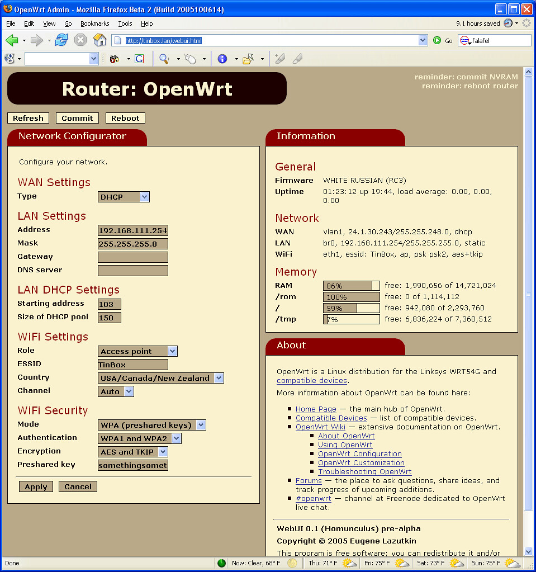Open the Help menu

(x=147, y=23)
